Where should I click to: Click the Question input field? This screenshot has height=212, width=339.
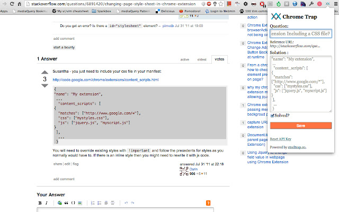point(300,33)
